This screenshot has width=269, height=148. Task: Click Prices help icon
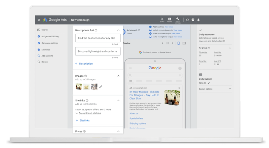[84, 131]
